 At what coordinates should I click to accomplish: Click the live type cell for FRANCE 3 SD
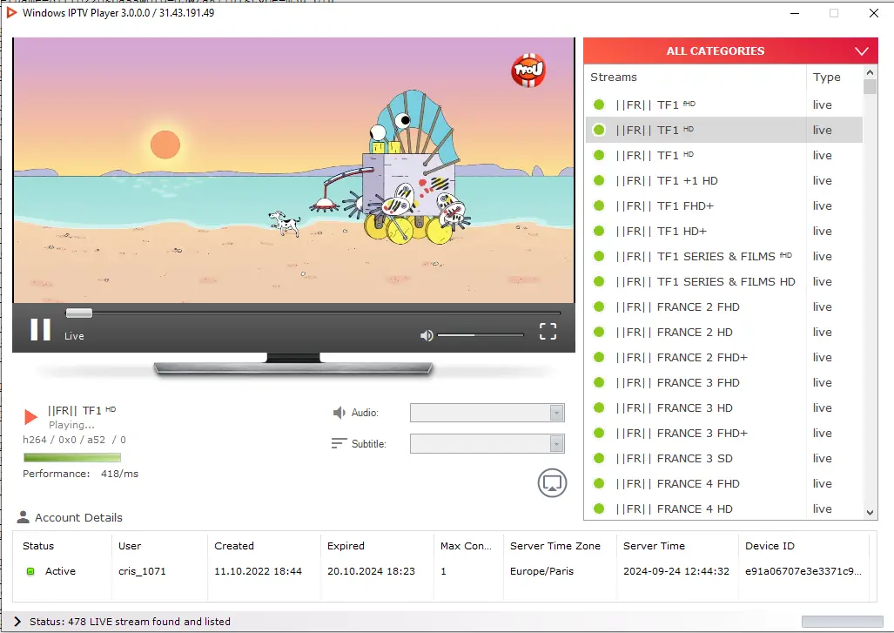(x=822, y=458)
